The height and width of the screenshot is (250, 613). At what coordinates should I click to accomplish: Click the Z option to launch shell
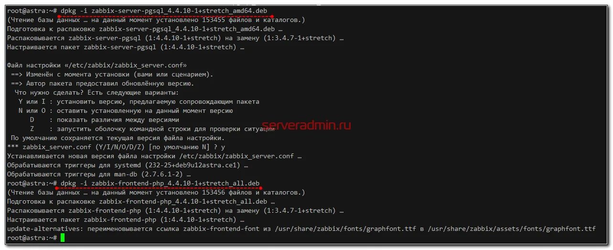coord(147,129)
